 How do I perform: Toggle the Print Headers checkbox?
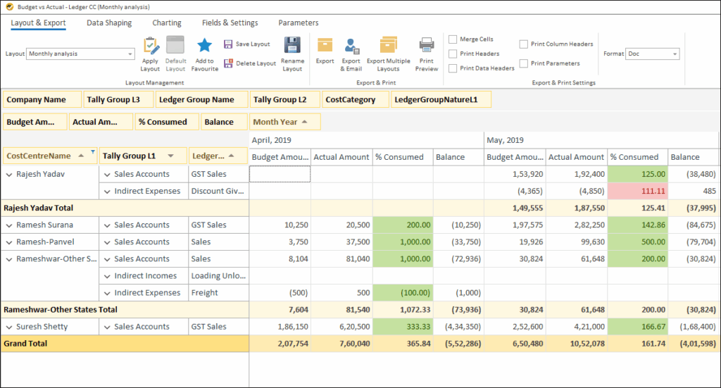pos(453,54)
